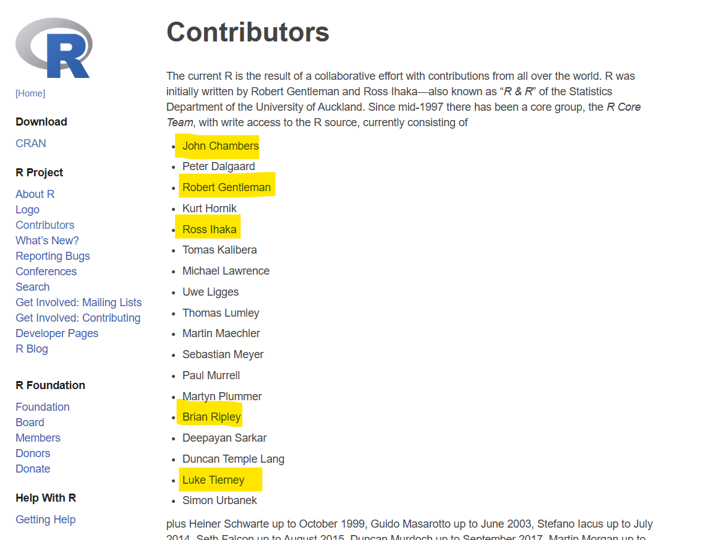Open the R Blog link
This screenshot has height=540, width=724.
(32, 349)
